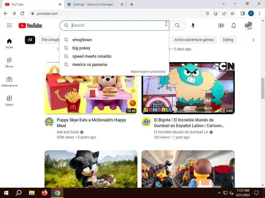Open El Increíble Mundo de Gumball LA channel
265x198 pixels.
181,132
